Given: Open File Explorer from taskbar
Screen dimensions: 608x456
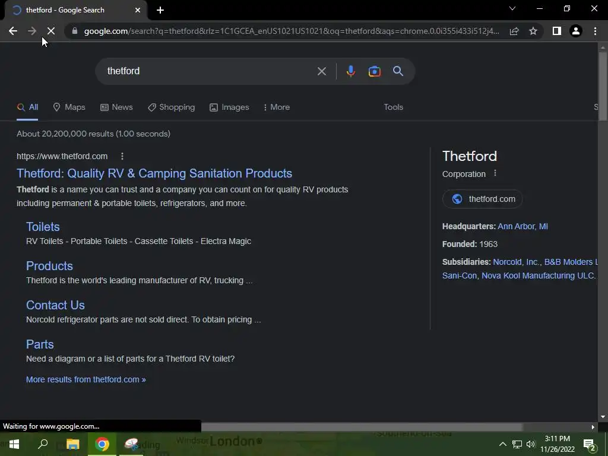Looking at the screenshot, I should pos(72,444).
